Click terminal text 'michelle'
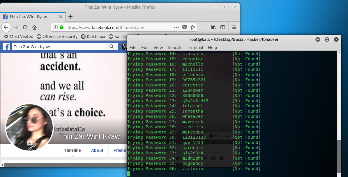This screenshot has width=348, height=177. point(193,64)
